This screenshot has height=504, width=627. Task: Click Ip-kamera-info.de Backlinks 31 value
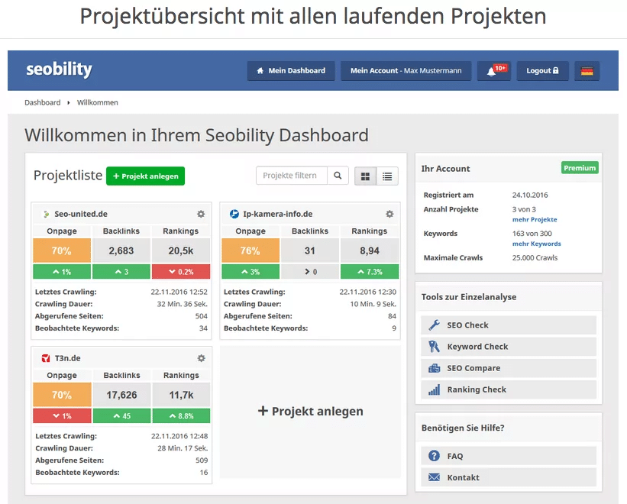pyautogui.click(x=310, y=250)
